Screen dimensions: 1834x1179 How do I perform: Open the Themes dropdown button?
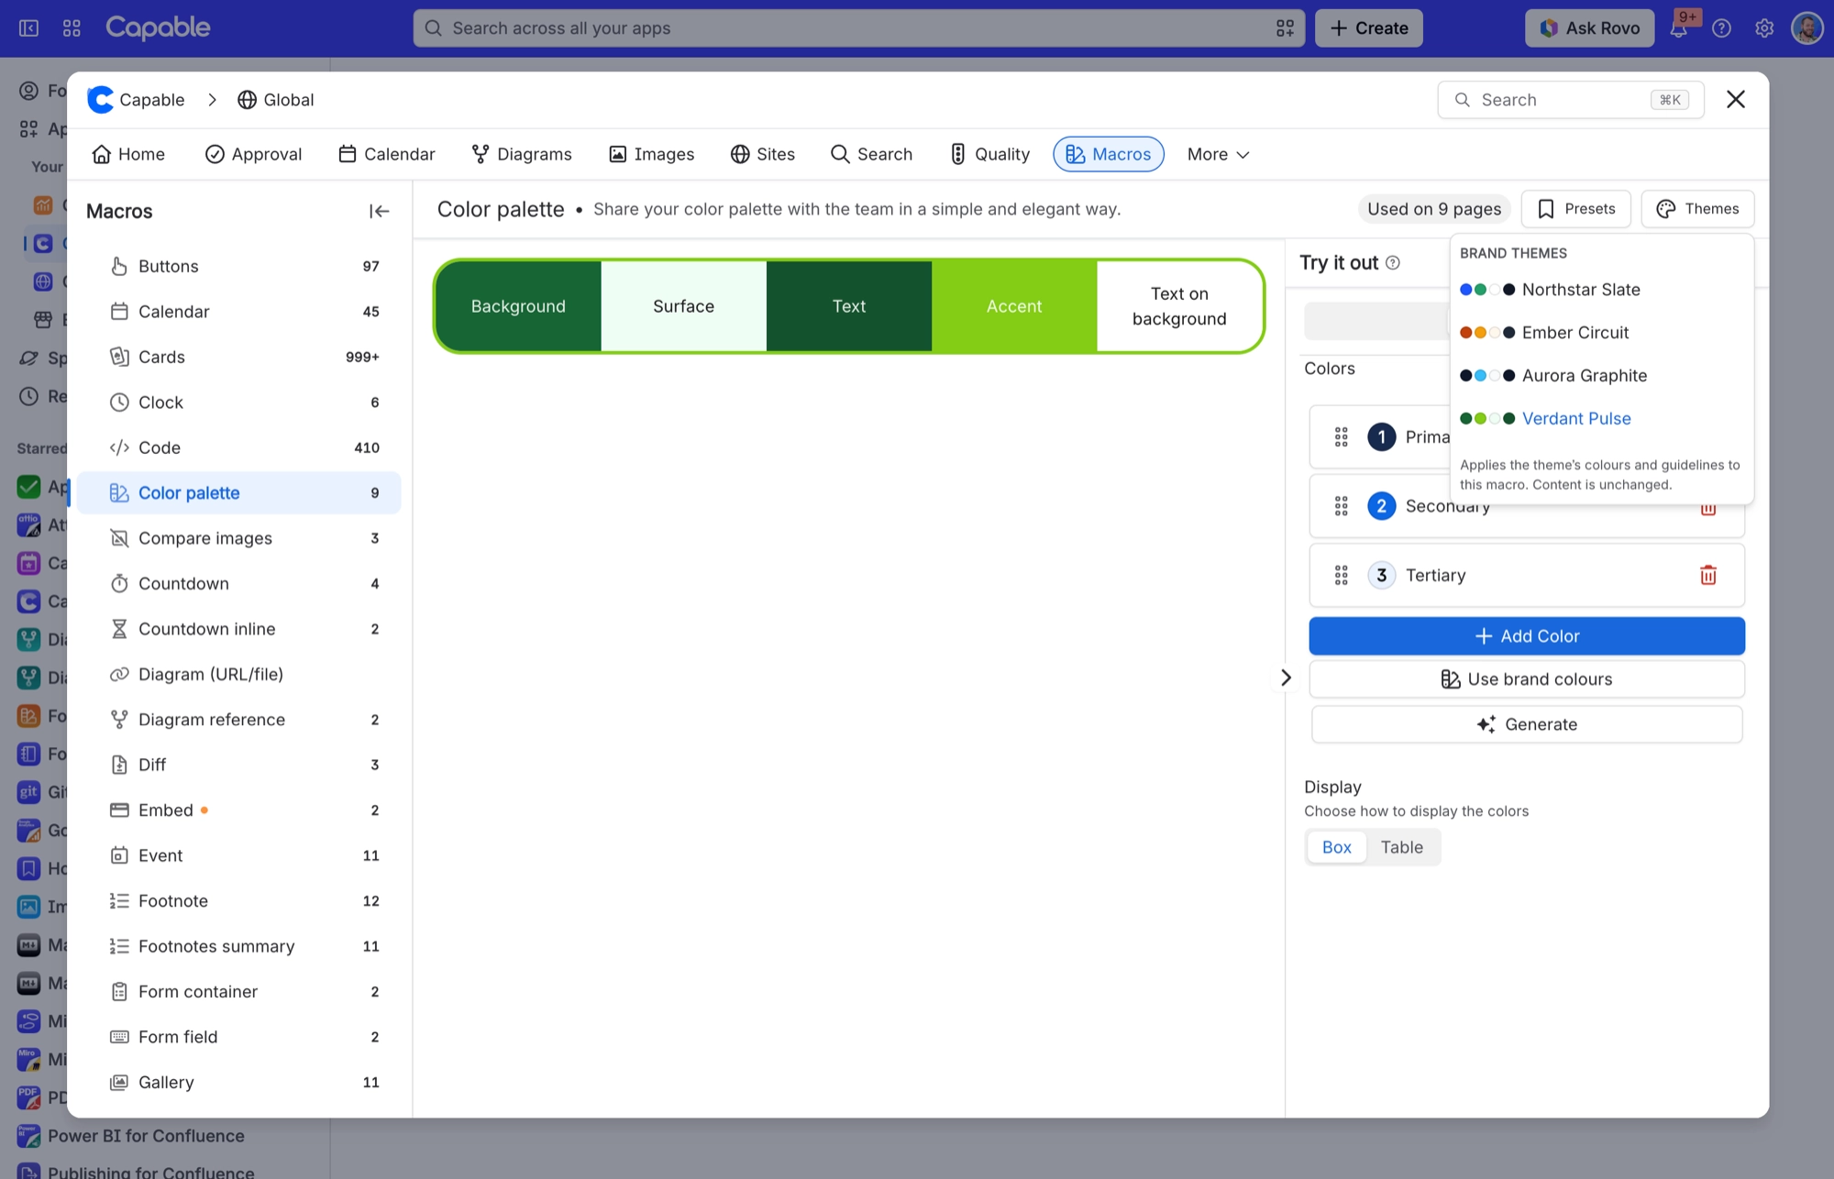pos(1697,209)
